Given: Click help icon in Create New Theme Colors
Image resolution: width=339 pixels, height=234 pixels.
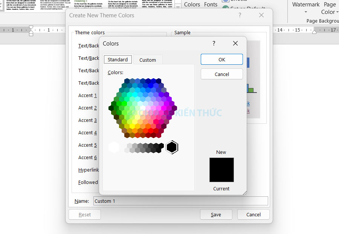Looking at the screenshot, I should [x=240, y=15].
